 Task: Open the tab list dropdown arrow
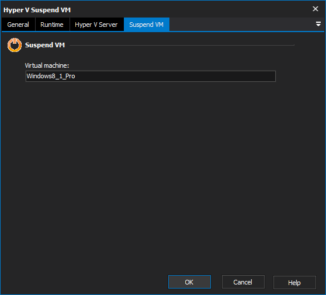[x=318, y=24]
